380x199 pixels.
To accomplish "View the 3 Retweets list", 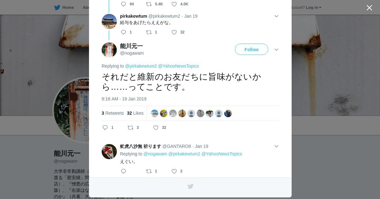I will click(113, 113).
